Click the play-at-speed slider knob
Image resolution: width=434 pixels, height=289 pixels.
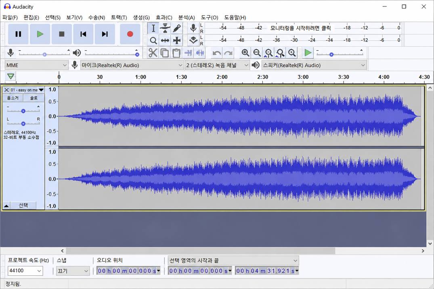331,54
